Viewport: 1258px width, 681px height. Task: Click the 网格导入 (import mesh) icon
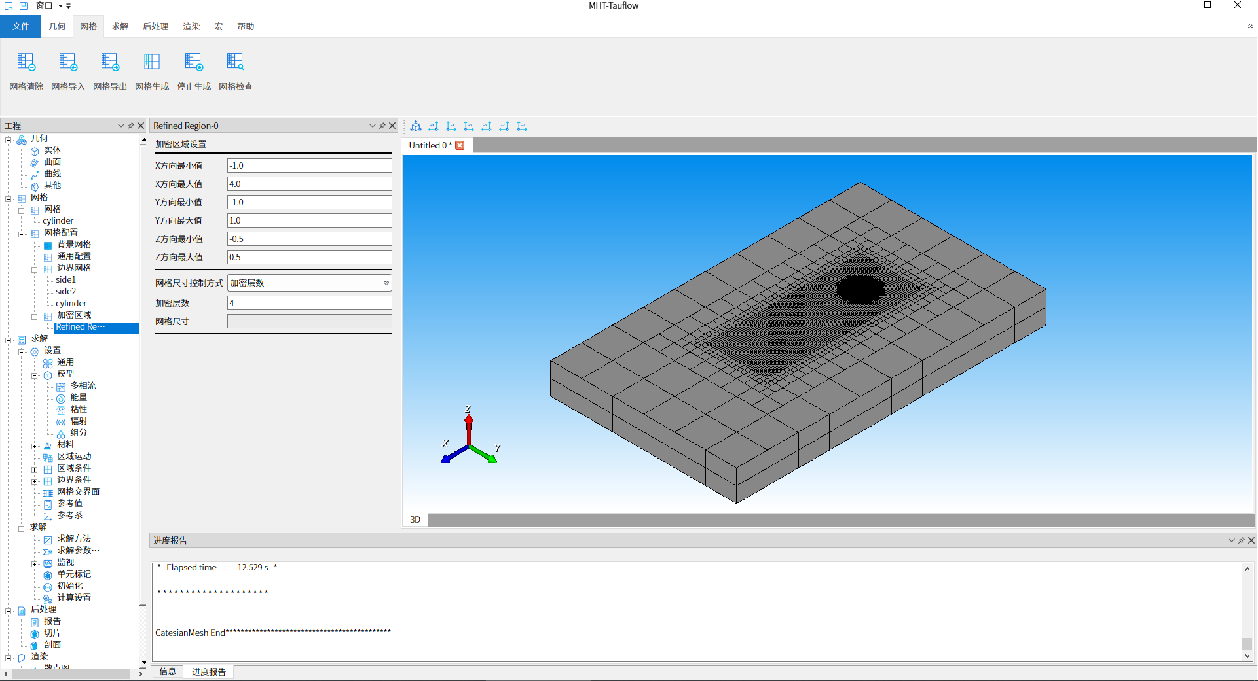[x=68, y=63]
